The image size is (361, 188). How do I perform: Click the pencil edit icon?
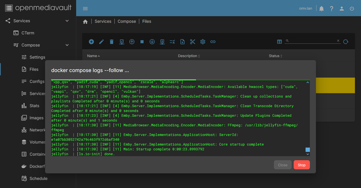coord(102,42)
